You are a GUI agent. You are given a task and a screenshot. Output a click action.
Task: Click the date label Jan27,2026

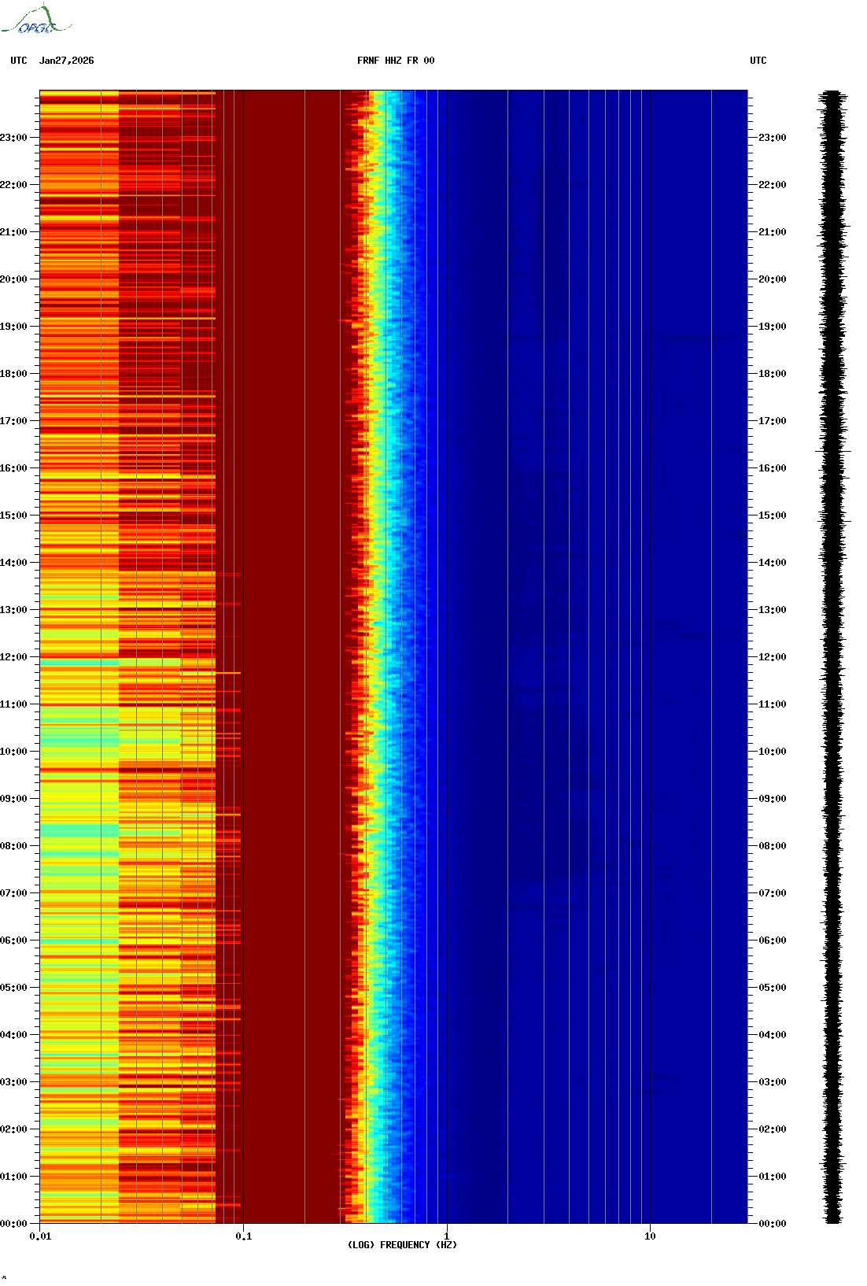pos(66,61)
